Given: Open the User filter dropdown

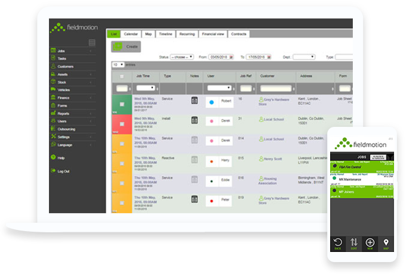Looking at the screenshot, I should point(219,88).
